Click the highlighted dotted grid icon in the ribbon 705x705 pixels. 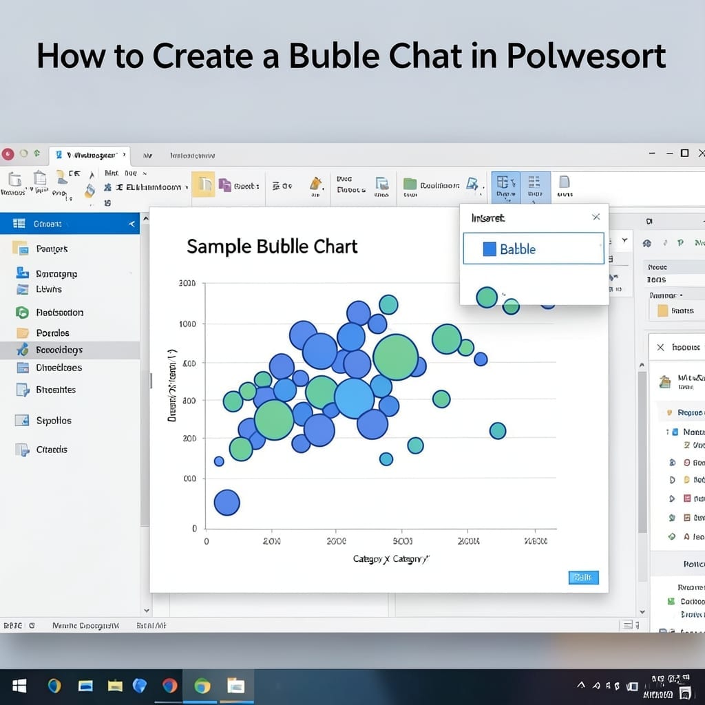(534, 187)
